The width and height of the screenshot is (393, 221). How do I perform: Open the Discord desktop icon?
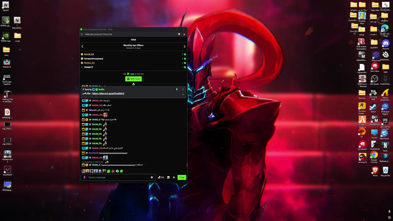click(385, 45)
